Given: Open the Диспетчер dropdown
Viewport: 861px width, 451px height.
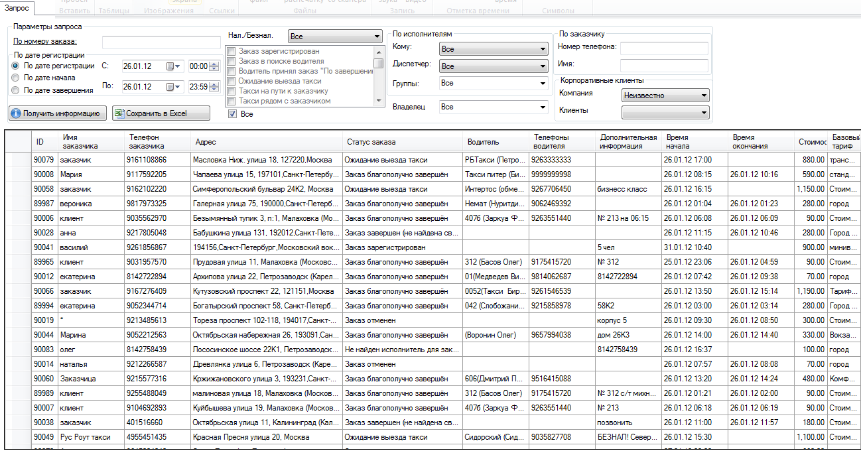Looking at the screenshot, I should 494,66.
